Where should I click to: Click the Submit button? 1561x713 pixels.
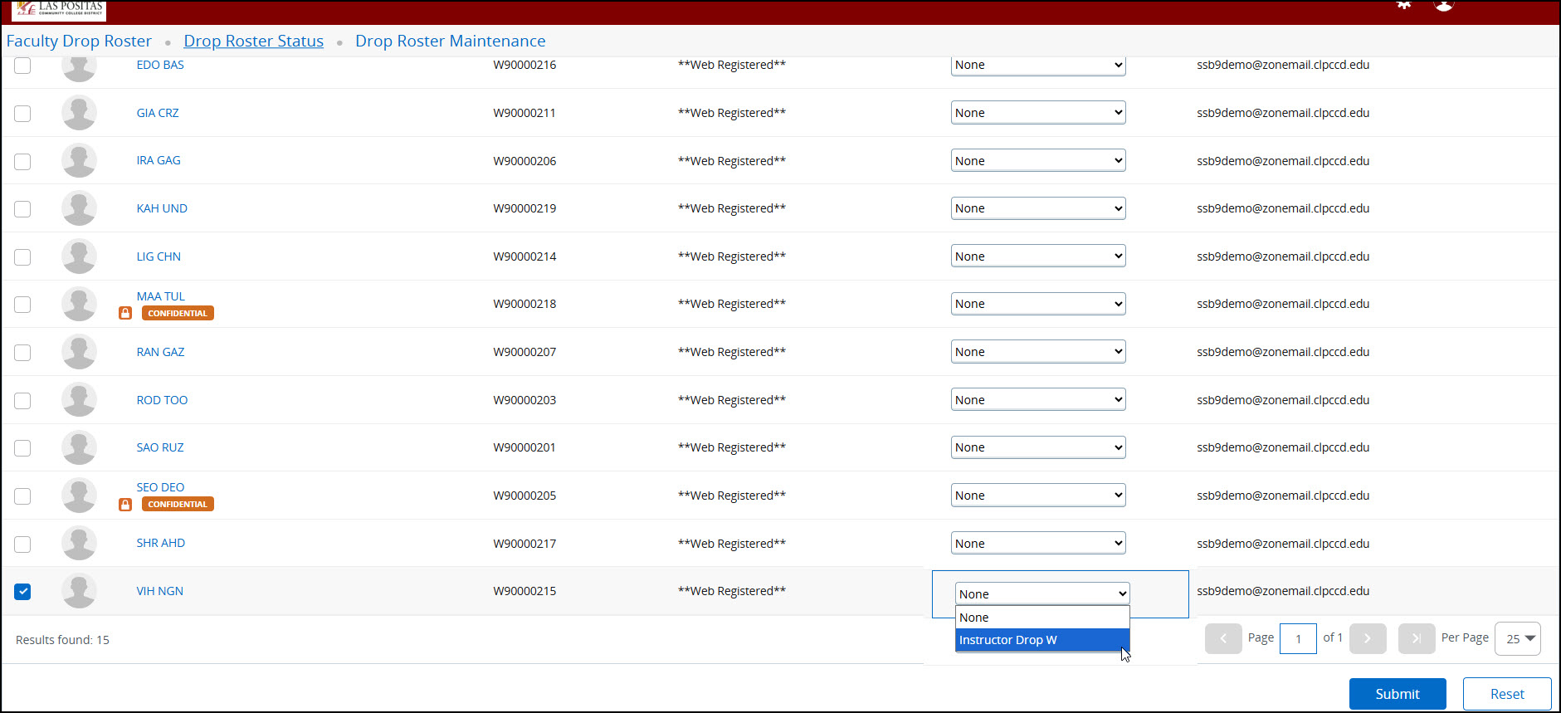click(x=1397, y=694)
